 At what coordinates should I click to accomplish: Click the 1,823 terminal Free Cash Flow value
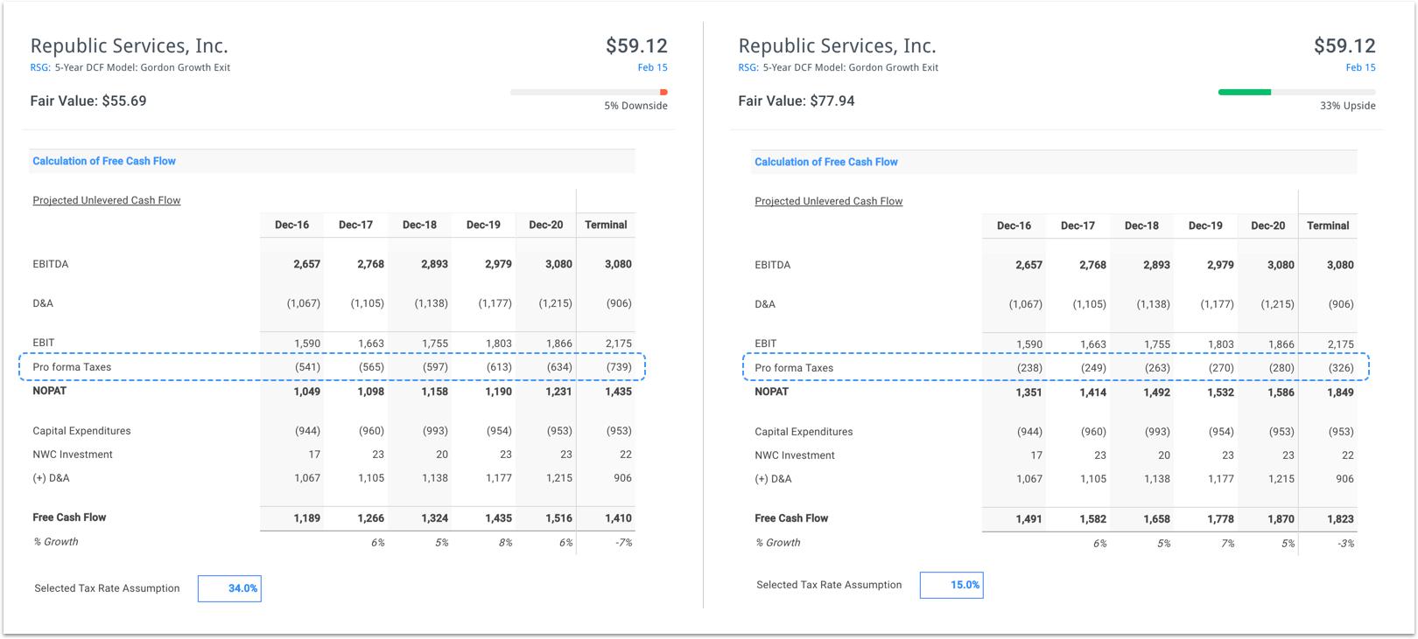click(1340, 519)
